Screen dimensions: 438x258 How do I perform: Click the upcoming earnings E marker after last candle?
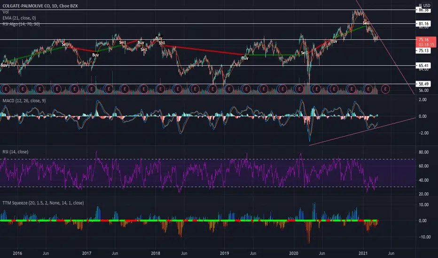click(385, 89)
